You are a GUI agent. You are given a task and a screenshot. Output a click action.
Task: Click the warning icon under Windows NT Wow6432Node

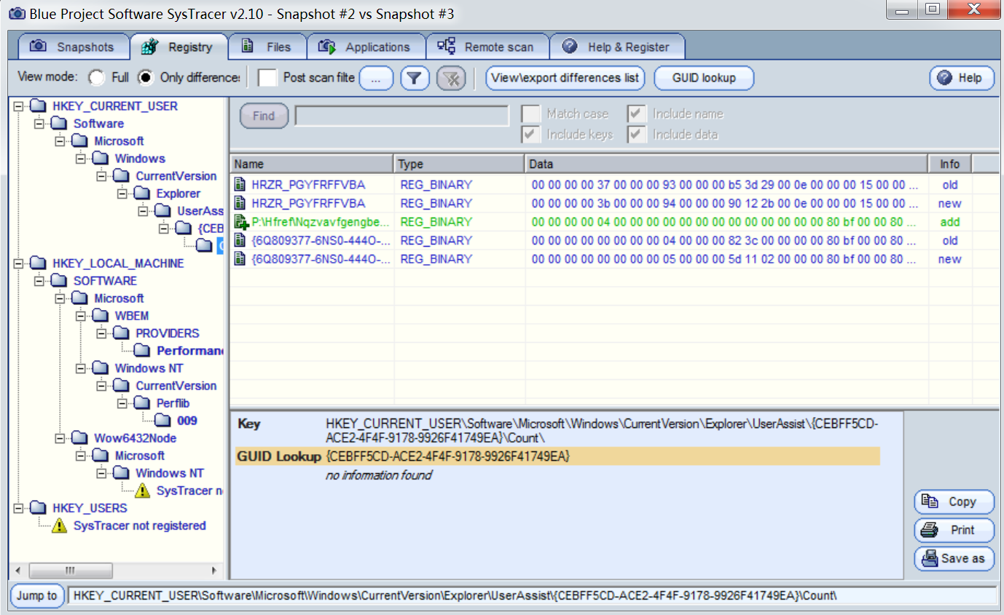tap(143, 491)
